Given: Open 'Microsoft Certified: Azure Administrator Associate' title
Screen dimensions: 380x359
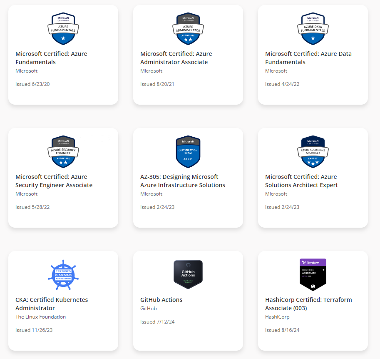Looking at the screenshot, I should 176,58.
